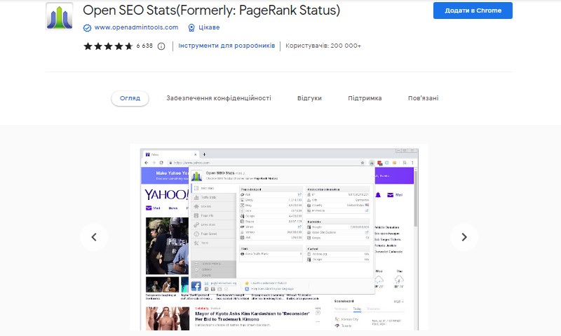Open the Забезпечення конфіденційності tab
561x336 pixels.
218,98
